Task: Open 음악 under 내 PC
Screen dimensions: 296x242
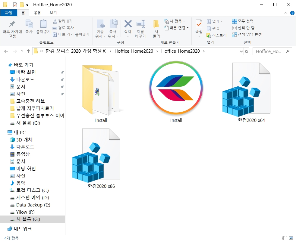Action: [x=20, y=183]
